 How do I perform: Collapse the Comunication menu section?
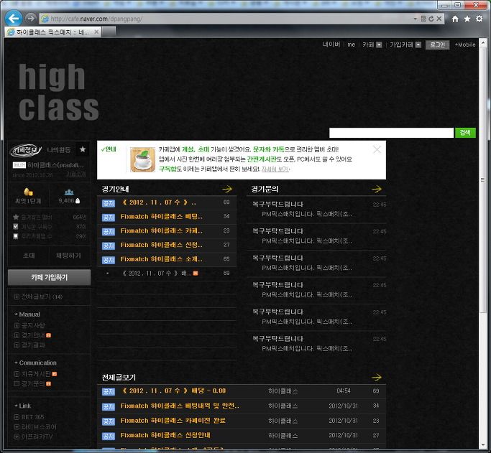[x=35, y=363]
